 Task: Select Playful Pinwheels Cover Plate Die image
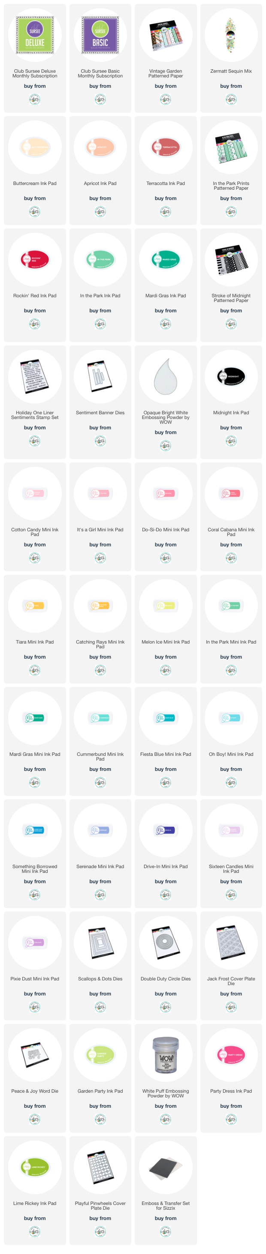pyautogui.click(x=100, y=1167)
